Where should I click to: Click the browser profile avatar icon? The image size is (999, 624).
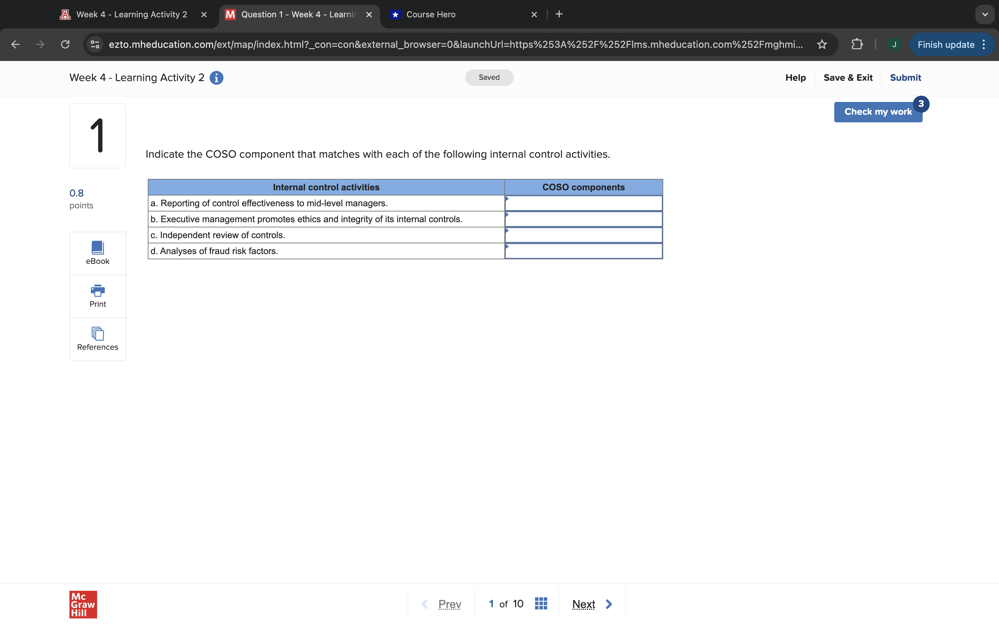894,44
